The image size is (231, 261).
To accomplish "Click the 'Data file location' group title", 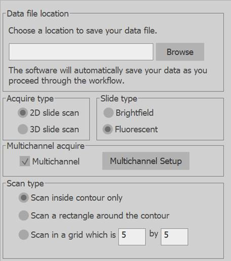I will [x=38, y=14].
